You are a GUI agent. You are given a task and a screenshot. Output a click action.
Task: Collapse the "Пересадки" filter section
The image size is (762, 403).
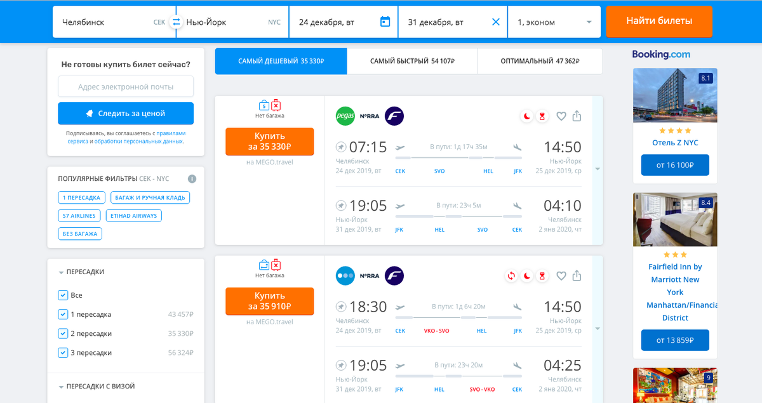click(x=62, y=272)
